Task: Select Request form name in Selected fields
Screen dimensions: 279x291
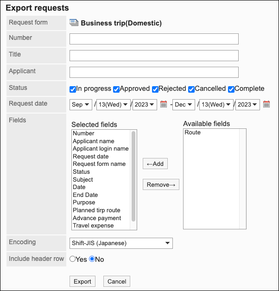Action: point(99,164)
